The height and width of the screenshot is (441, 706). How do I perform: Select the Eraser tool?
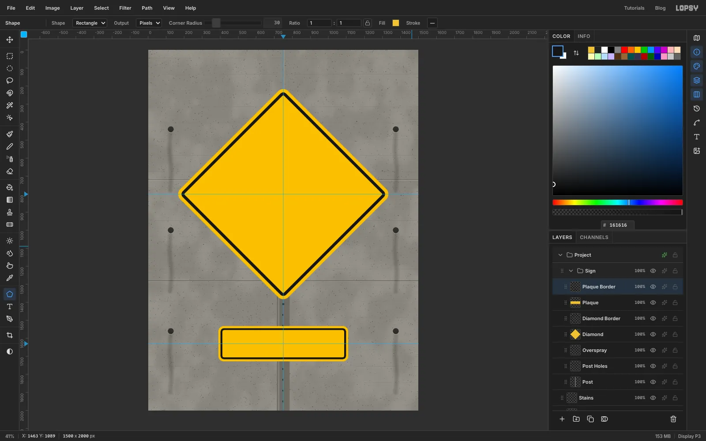pos(10,172)
